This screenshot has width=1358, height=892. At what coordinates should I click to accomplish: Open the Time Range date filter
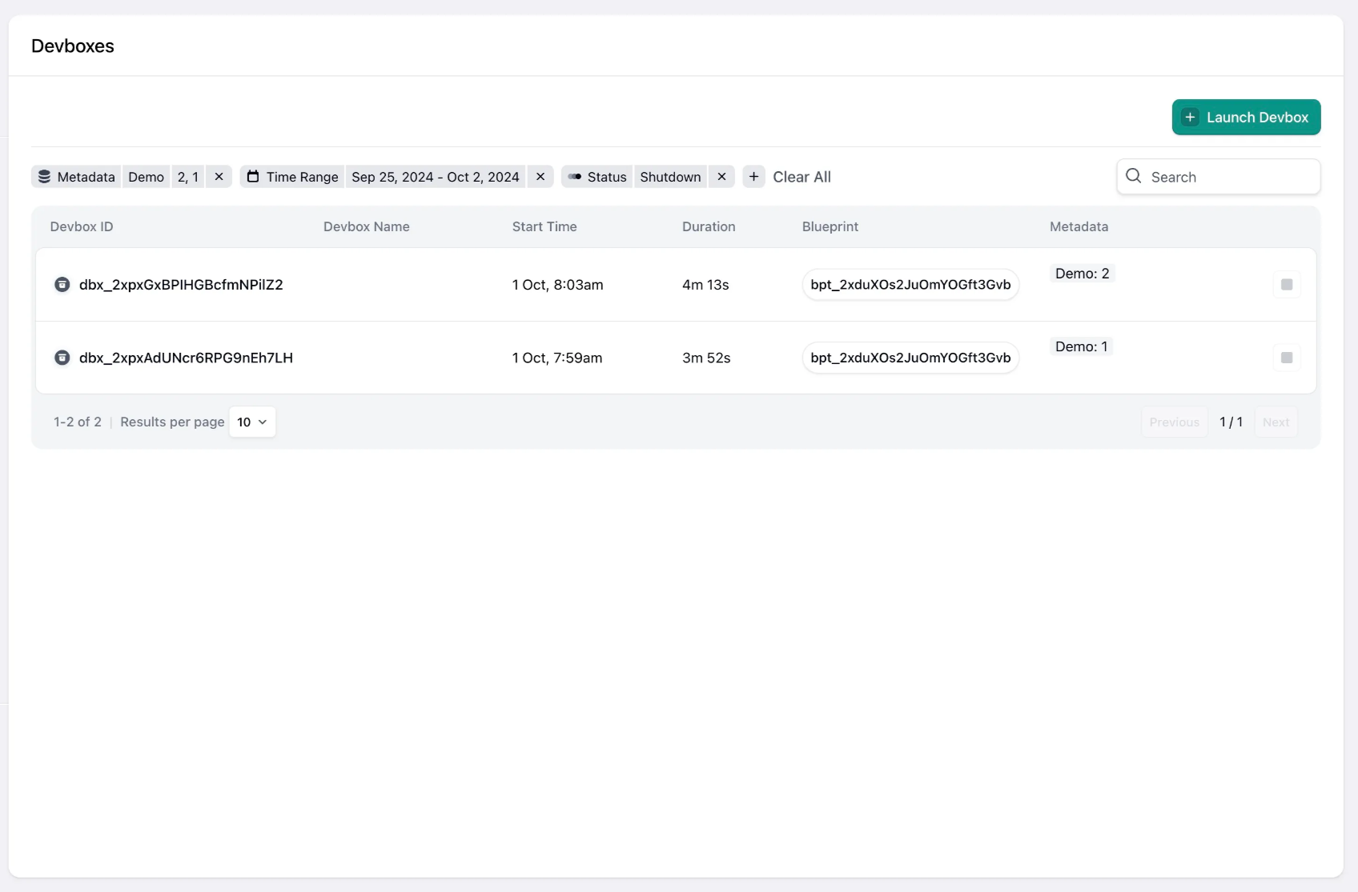click(x=436, y=177)
